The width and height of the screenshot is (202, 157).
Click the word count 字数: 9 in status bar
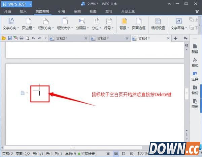click(x=70, y=154)
